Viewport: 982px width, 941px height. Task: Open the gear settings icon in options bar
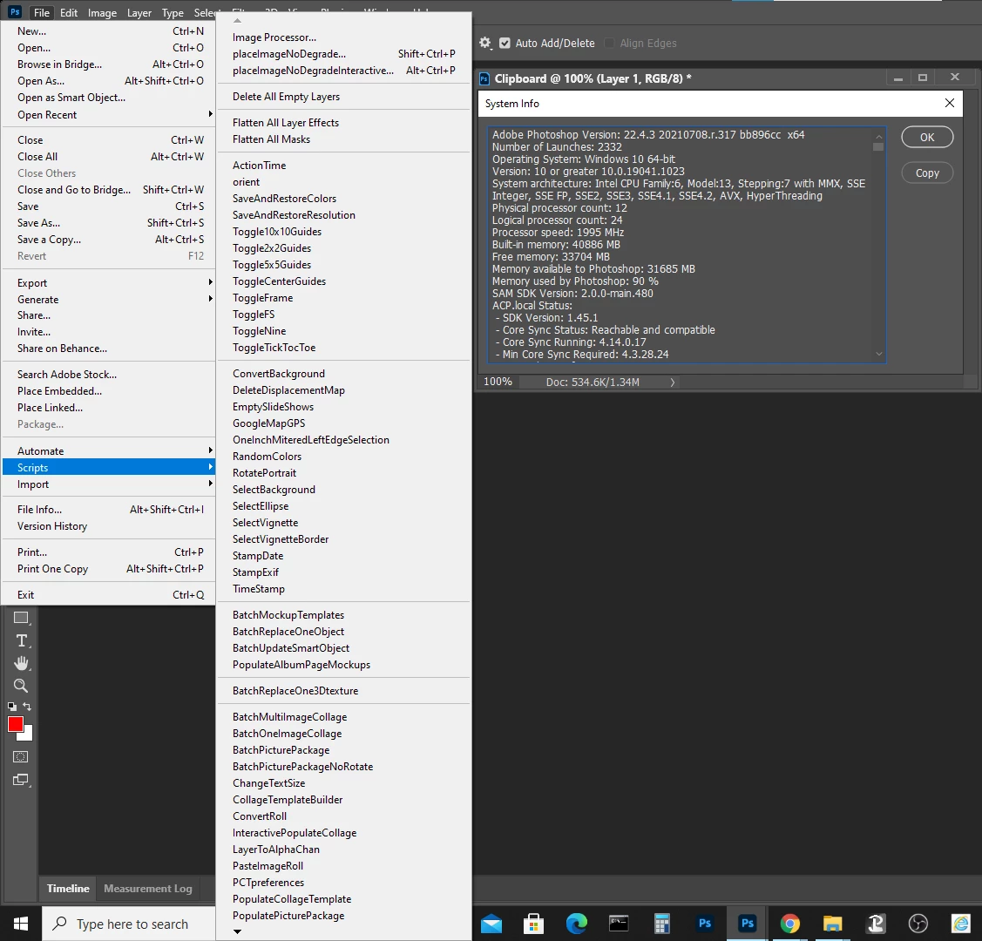484,44
